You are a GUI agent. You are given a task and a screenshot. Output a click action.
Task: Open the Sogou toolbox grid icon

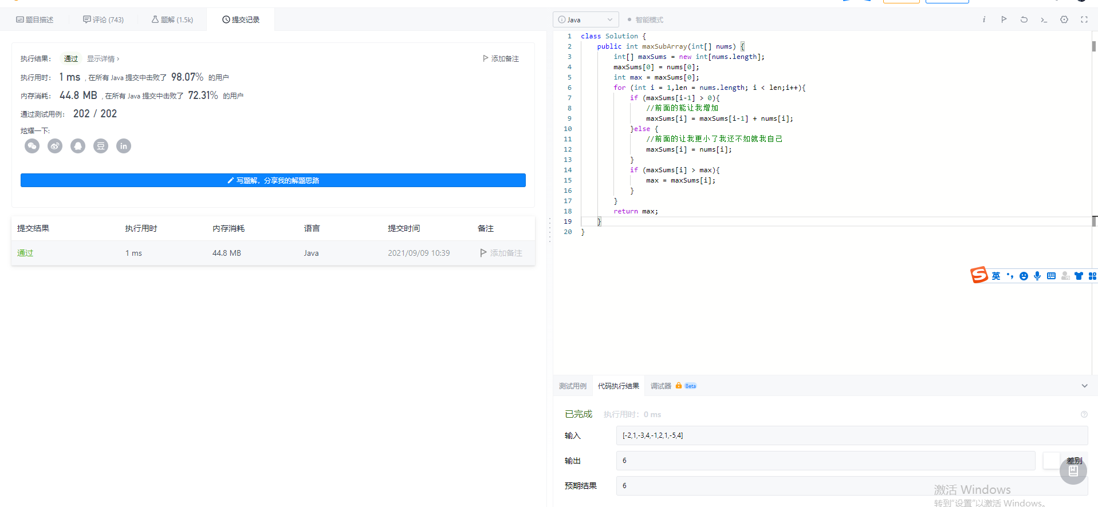point(1092,276)
